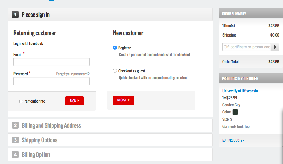The height and width of the screenshot is (164, 283).
Task: Click '1 x $23.99' quantity text
Action: [x=230, y=98]
